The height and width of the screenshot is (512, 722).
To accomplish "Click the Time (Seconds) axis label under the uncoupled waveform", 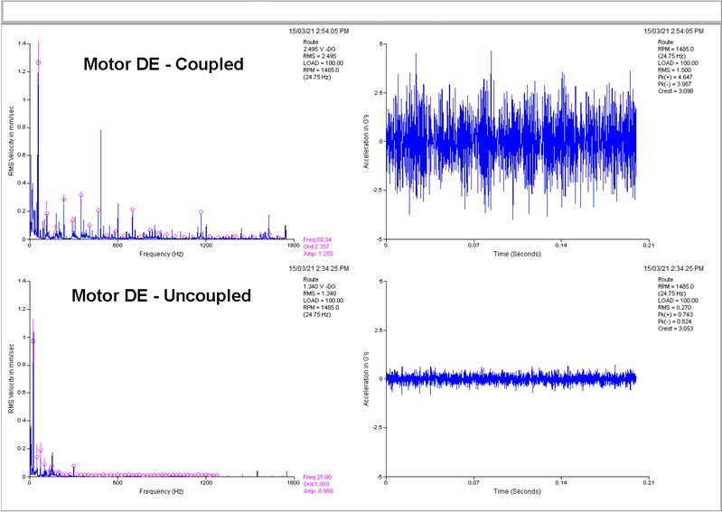I will (517, 491).
